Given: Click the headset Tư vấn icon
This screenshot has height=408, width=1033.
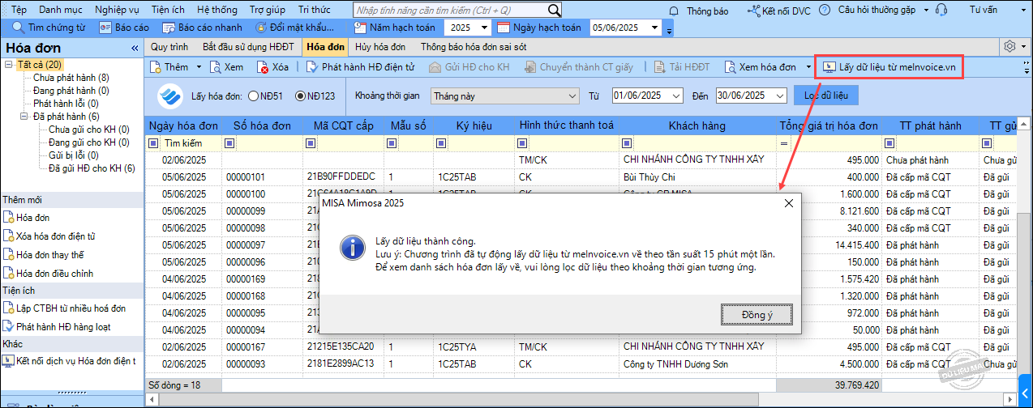Looking at the screenshot, I should pyautogui.click(x=941, y=11).
